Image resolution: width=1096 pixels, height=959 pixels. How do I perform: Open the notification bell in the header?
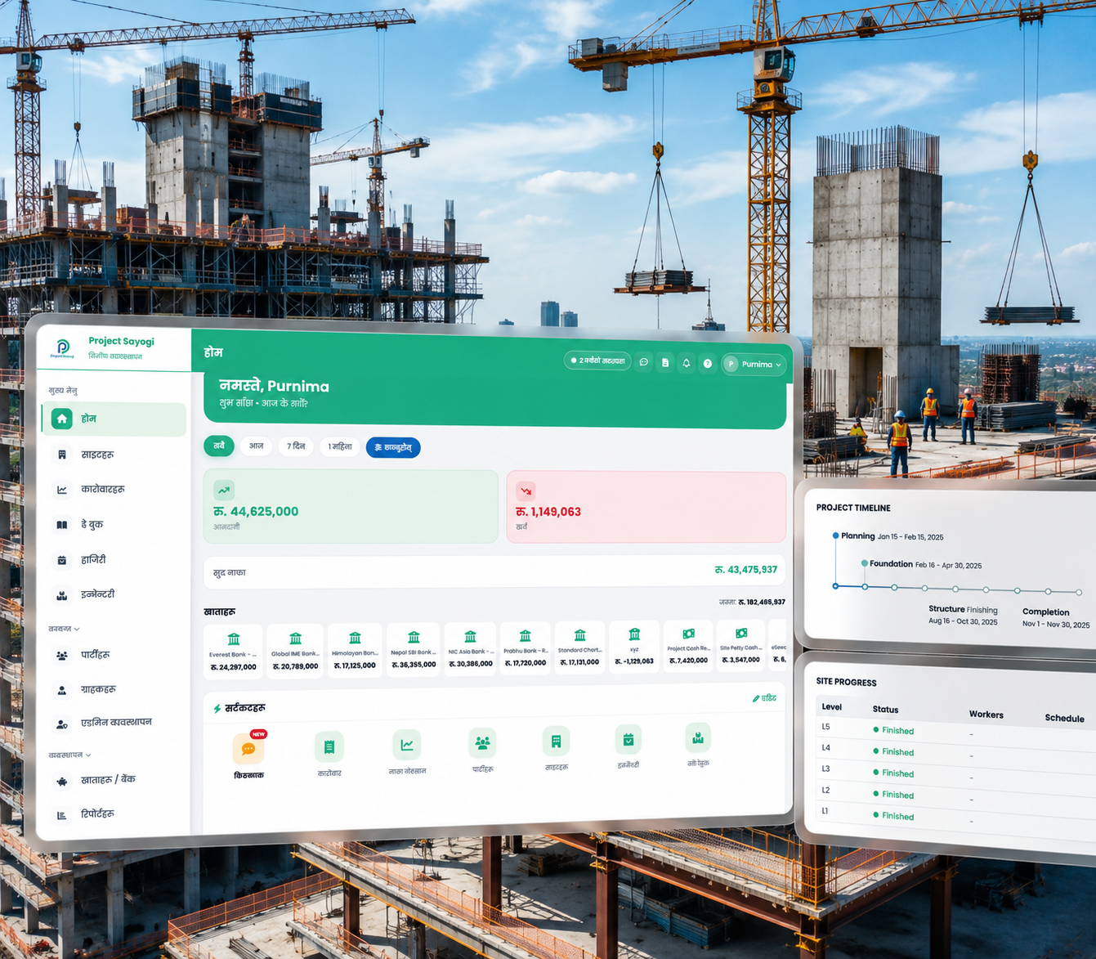pyautogui.click(x=687, y=363)
